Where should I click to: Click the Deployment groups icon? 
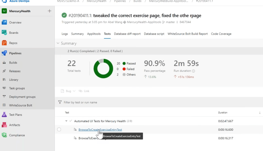click(x=4, y=97)
